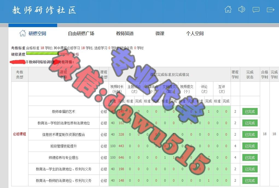Click 已完成 button for 班级管理技能提升

pyautogui.click(x=250, y=146)
